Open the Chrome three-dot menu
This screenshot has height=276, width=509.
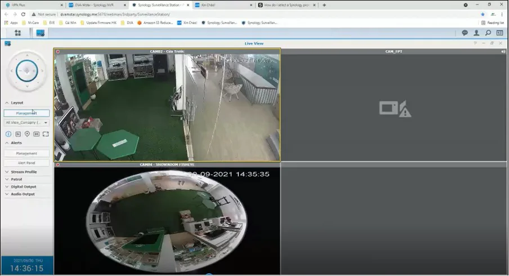502,14
